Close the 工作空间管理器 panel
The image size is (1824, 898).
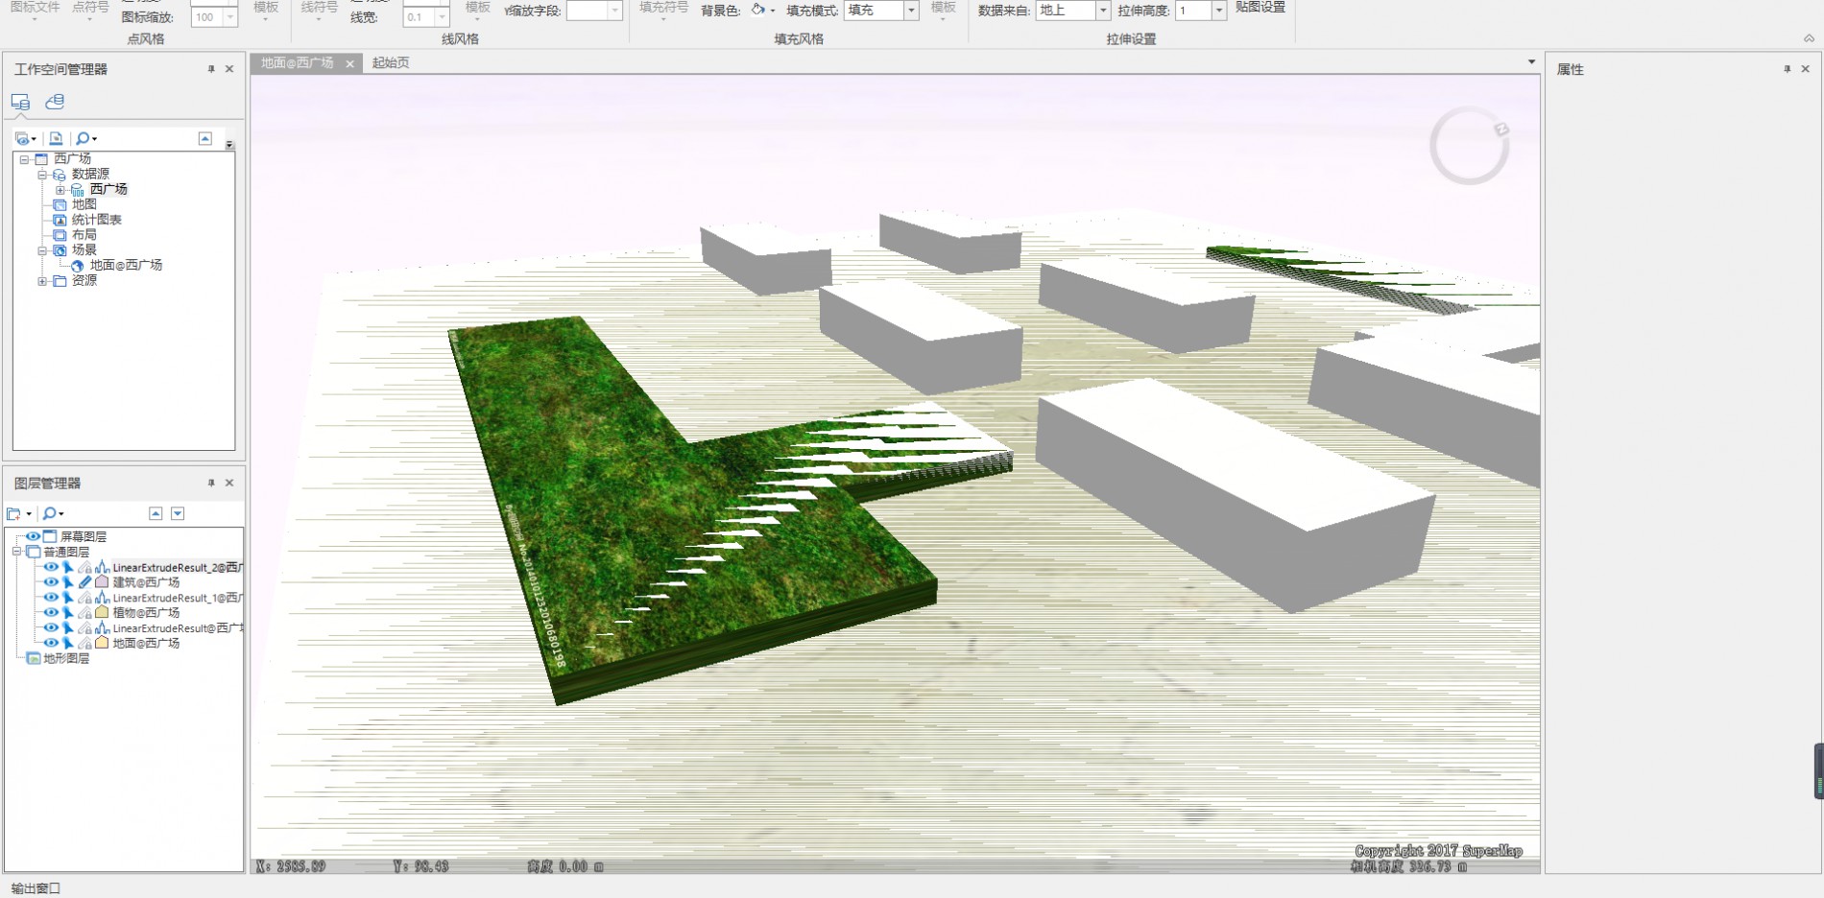[x=229, y=69]
